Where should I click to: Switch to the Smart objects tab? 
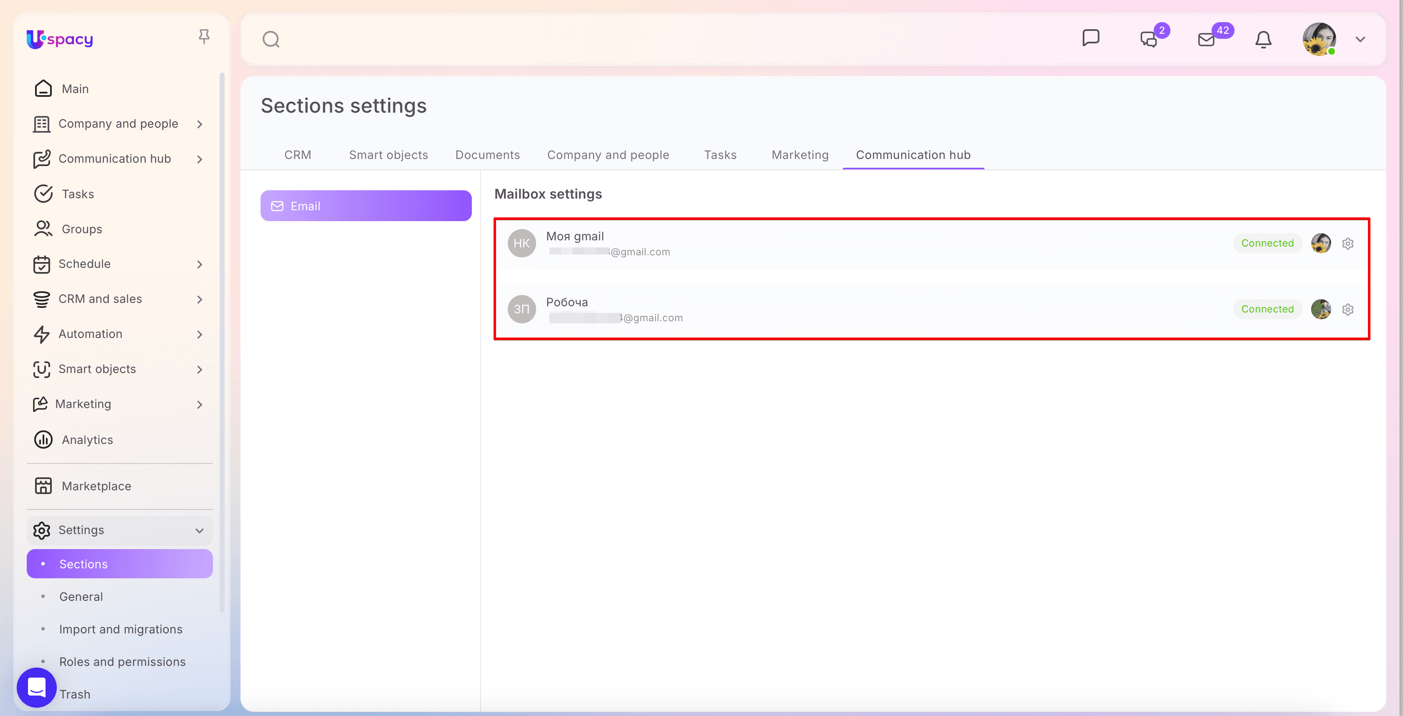tap(388, 155)
